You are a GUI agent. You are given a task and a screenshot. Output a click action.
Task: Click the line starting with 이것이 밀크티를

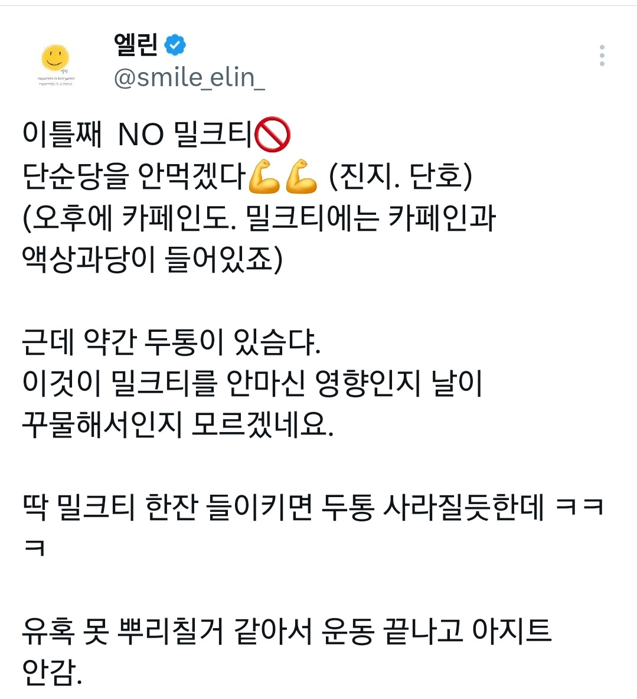tap(252, 383)
